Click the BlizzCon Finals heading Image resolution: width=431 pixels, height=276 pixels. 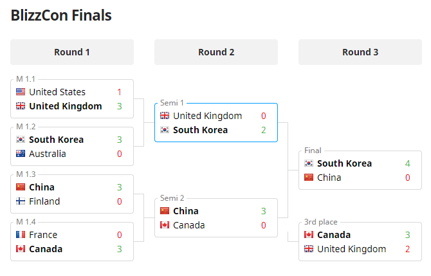tap(61, 15)
